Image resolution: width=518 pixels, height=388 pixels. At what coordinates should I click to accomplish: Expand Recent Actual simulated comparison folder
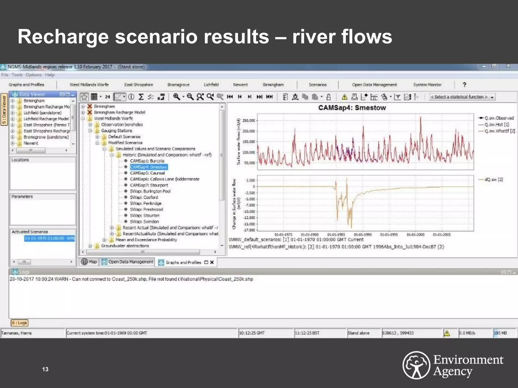(111, 228)
